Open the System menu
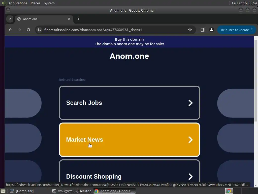The image size is (258, 194). 49,3
